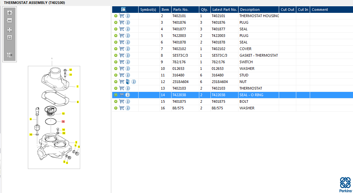Click the Cut Out column header

pyautogui.click(x=287, y=10)
